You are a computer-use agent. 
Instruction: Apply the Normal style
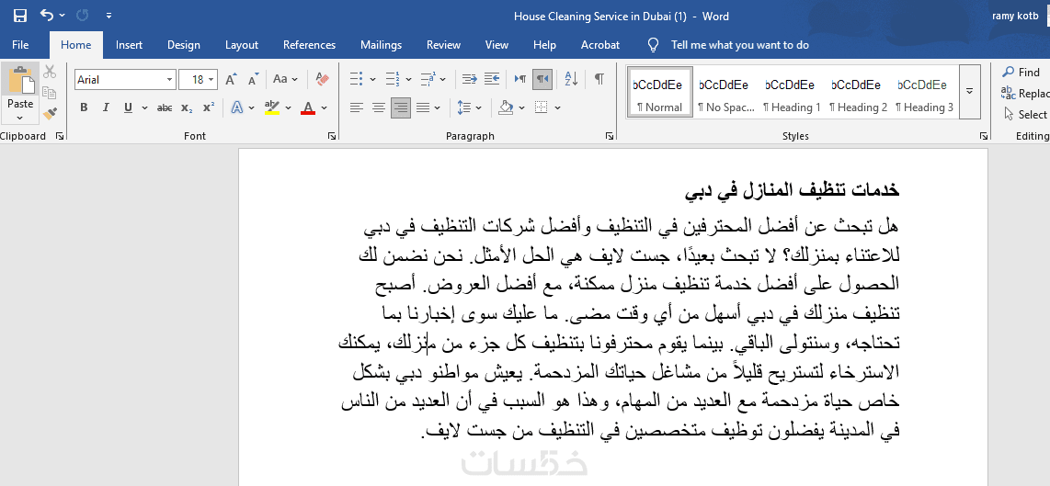point(659,93)
